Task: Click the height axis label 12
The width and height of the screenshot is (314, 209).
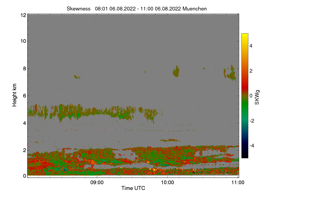Action: pos(23,15)
